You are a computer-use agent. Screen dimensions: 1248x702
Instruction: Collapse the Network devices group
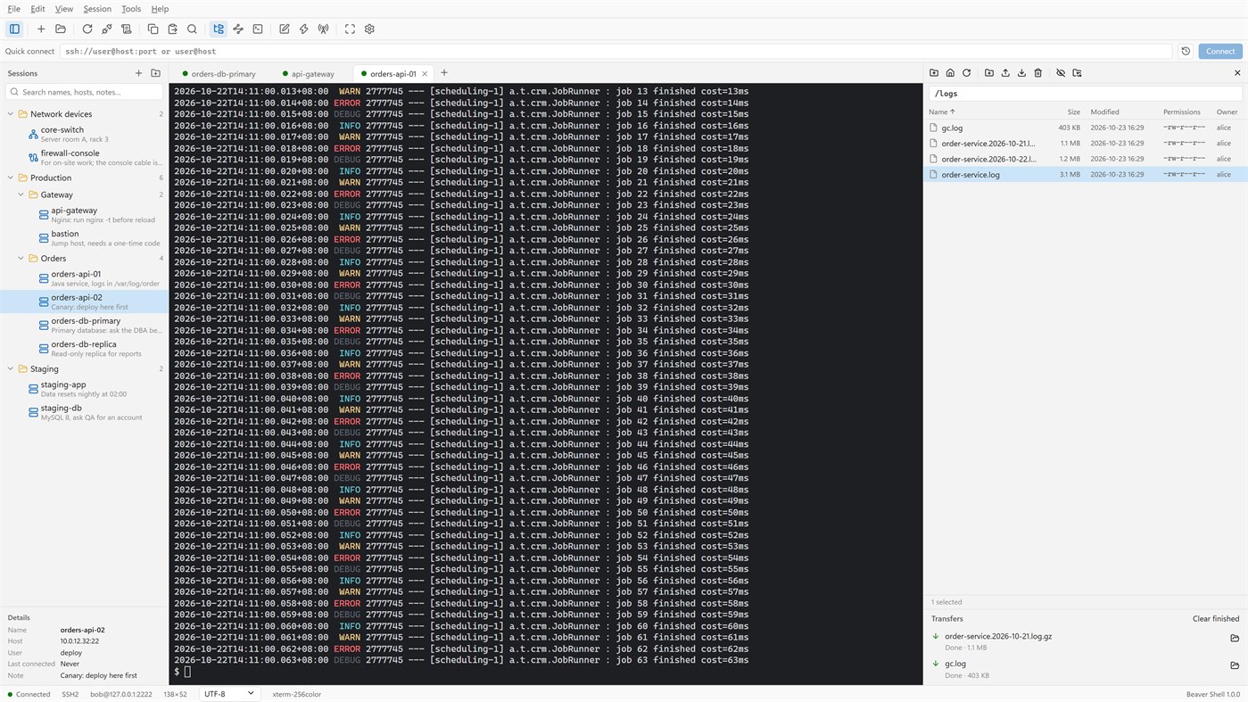tap(11, 114)
